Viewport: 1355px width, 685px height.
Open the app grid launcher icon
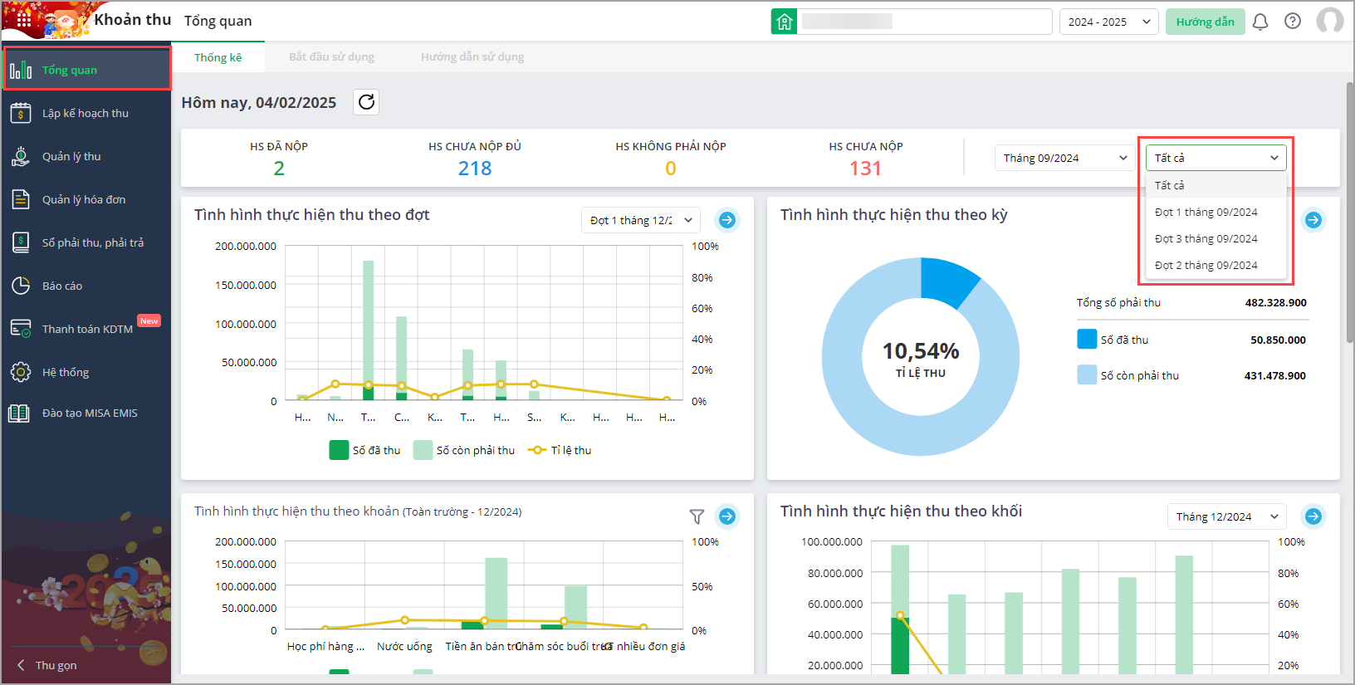click(23, 18)
